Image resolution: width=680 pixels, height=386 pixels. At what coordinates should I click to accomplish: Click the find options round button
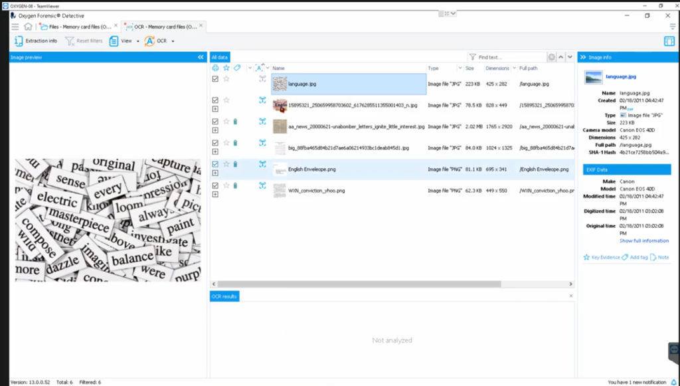point(552,57)
